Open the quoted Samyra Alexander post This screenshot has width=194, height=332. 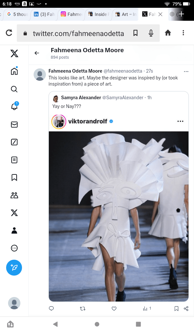118,102
